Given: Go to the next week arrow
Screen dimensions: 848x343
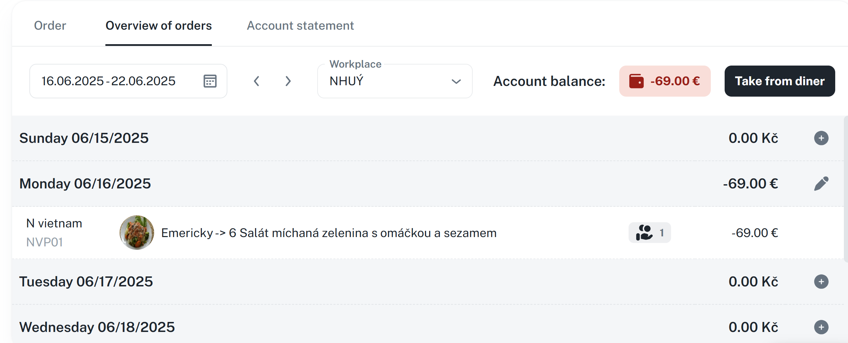Looking at the screenshot, I should (x=288, y=81).
